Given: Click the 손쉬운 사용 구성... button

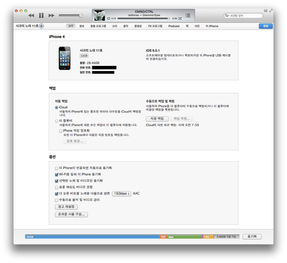Looking at the screenshot, I should [x=71, y=214].
